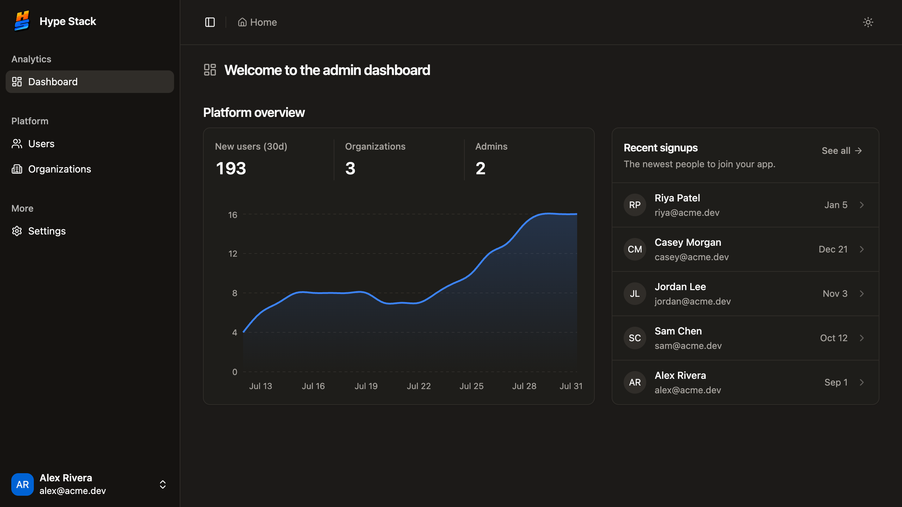Click the Dec 21 signup date
This screenshot has height=507, width=902.
pyautogui.click(x=833, y=249)
